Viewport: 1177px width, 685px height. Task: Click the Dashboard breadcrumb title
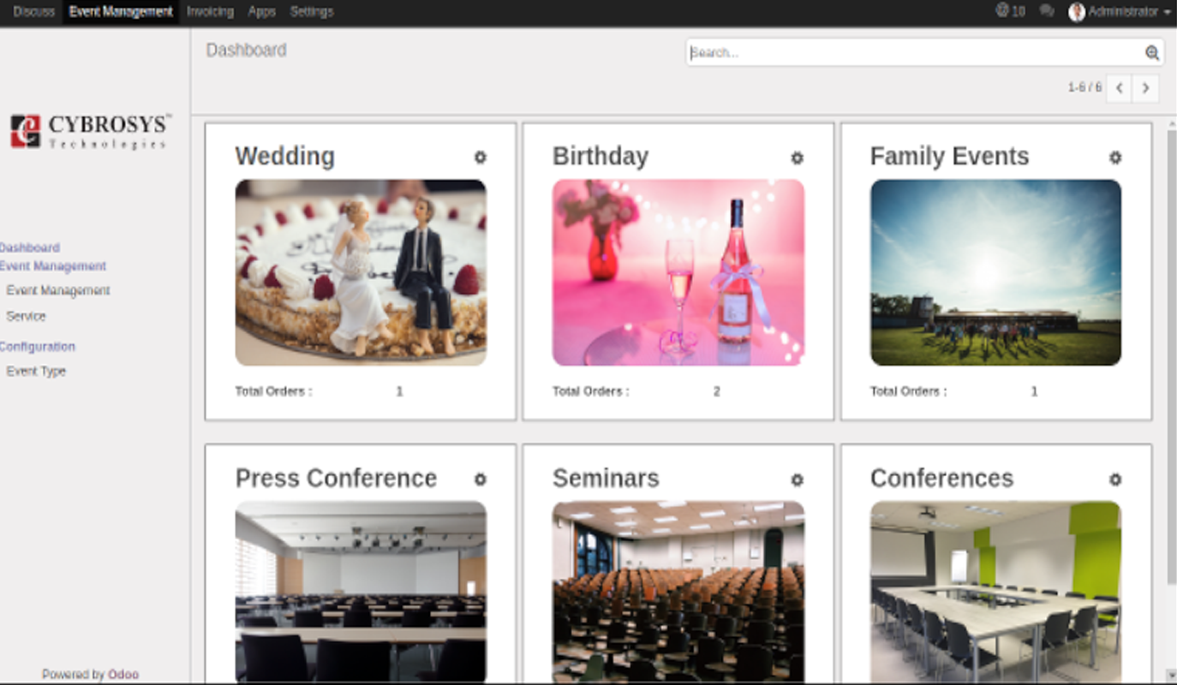click(x=247, y=50)
